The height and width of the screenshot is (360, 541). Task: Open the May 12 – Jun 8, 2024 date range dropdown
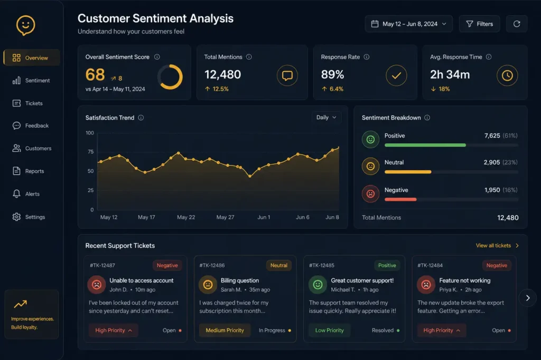coord(408,24)
